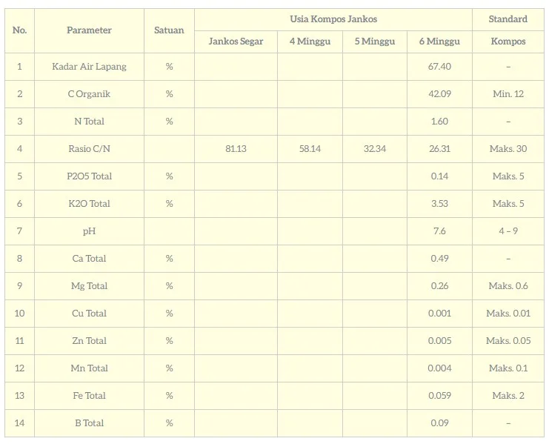This screenshot has width=549, height=444.
Task: Select the "Usia Kompos Jankos" header cell
Action: [333, 19]
